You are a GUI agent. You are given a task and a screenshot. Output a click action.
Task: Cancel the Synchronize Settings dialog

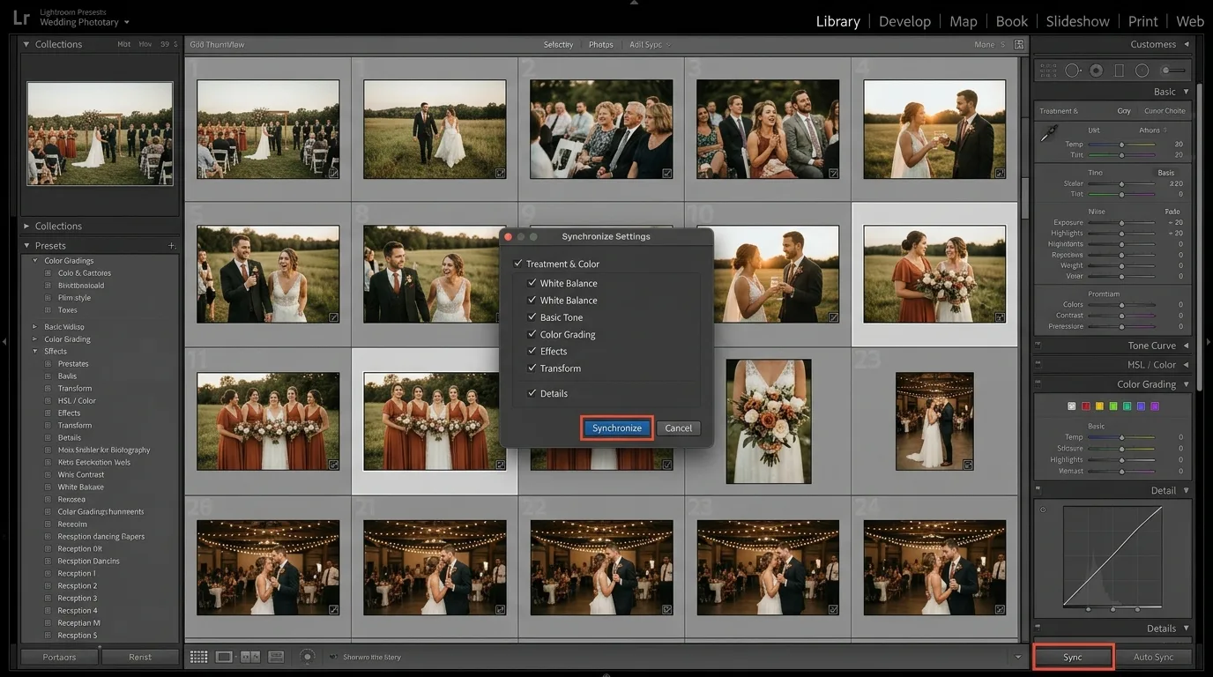coord(678,428)
